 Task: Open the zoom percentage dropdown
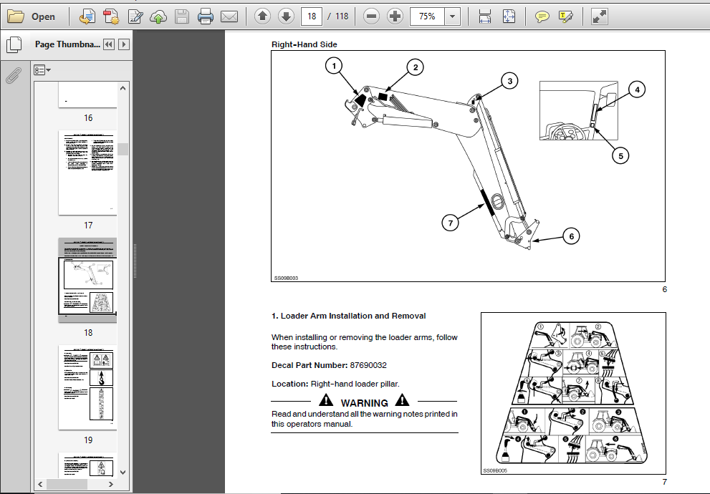tap(452, 16)
